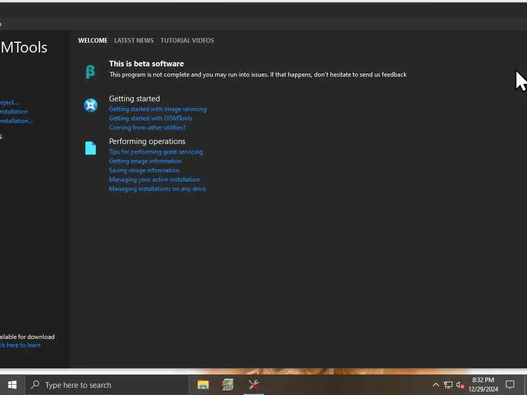Open the Windows Start menu

(12, 385)
